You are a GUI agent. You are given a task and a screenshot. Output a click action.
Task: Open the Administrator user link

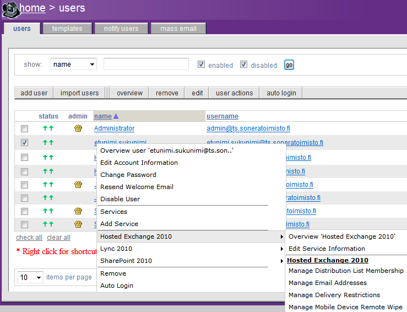[x=114, y=128]
